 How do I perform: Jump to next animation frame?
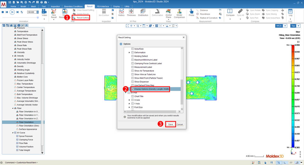18,12
